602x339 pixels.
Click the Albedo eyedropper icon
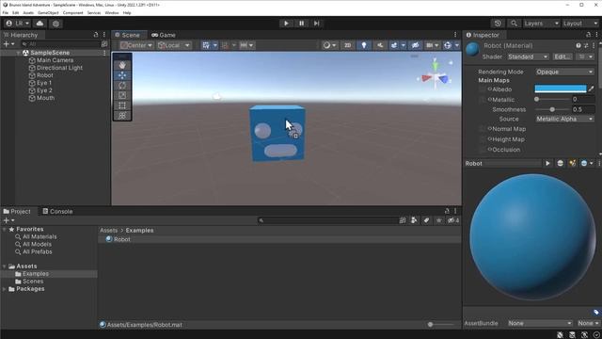click(x=592, y=89)
